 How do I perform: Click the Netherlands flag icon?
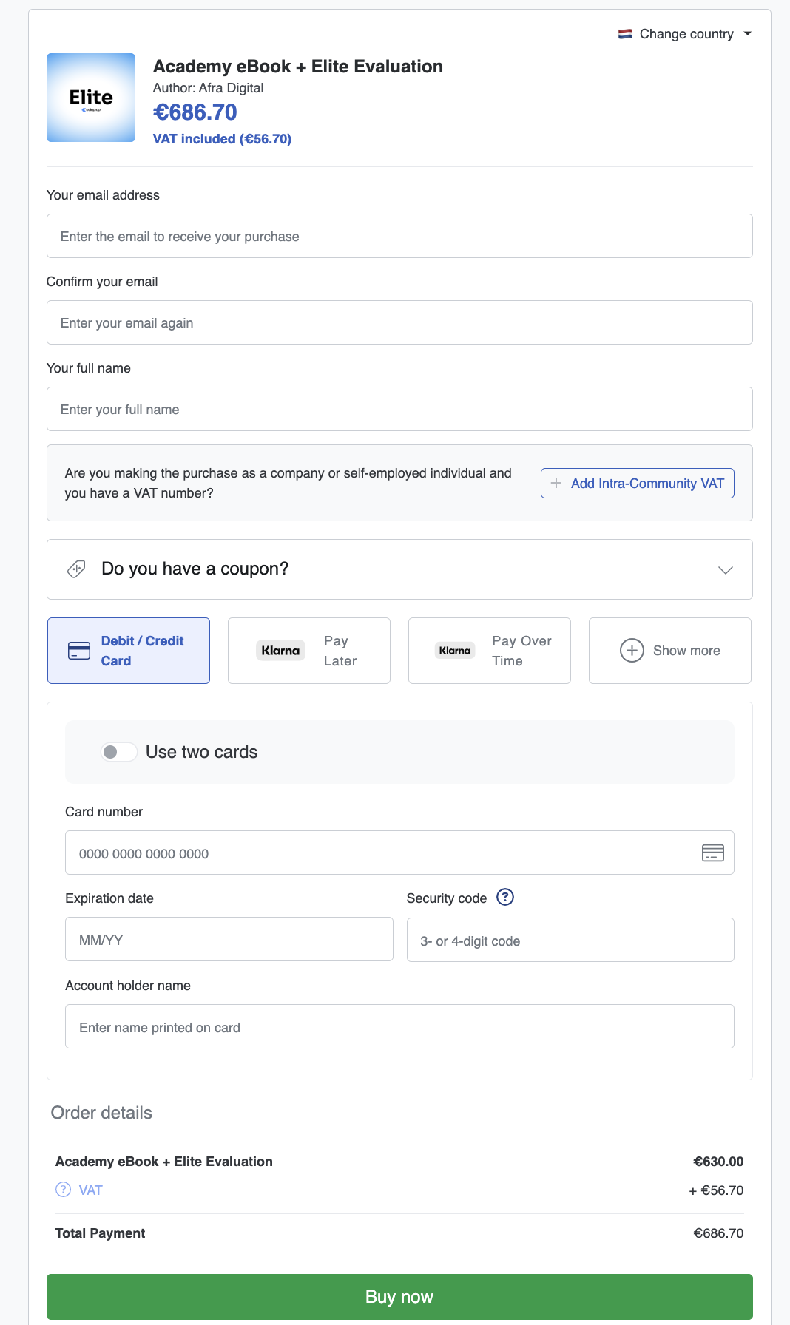[x=625, y=34]
